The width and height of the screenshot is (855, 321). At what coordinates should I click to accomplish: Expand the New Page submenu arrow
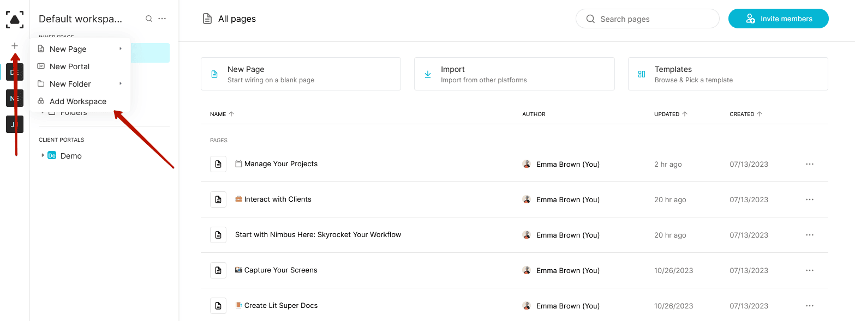(121, 49)
